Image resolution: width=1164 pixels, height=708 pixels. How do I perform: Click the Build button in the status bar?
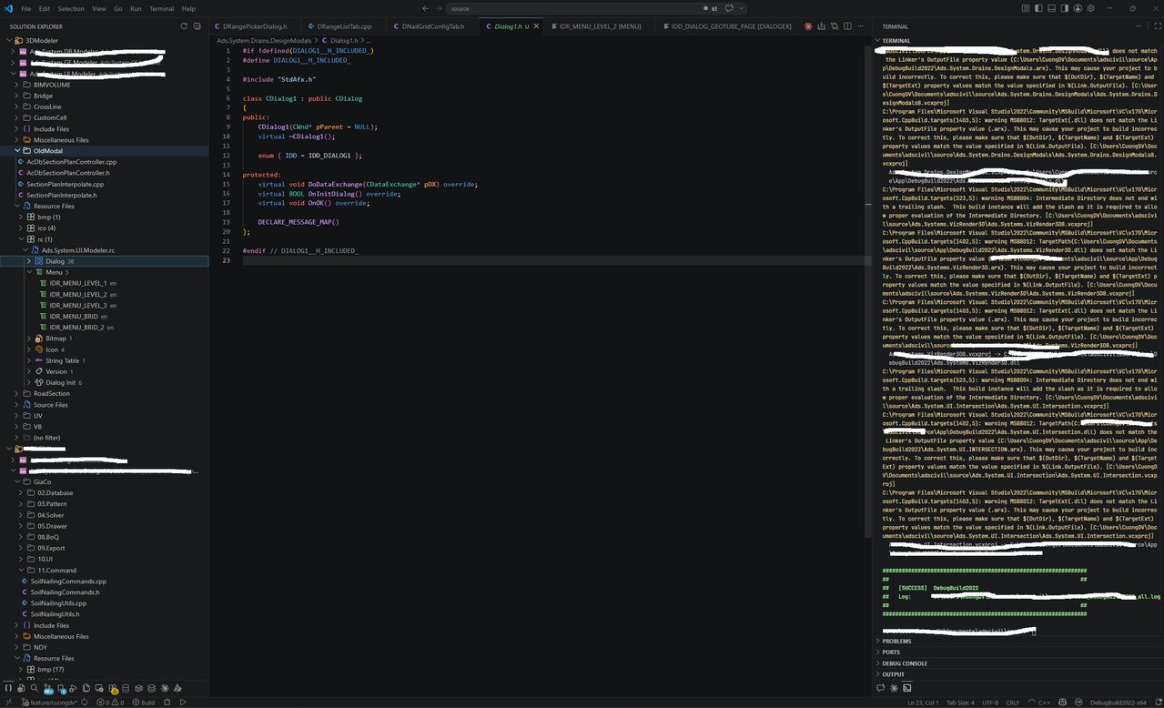coord(143,703)
